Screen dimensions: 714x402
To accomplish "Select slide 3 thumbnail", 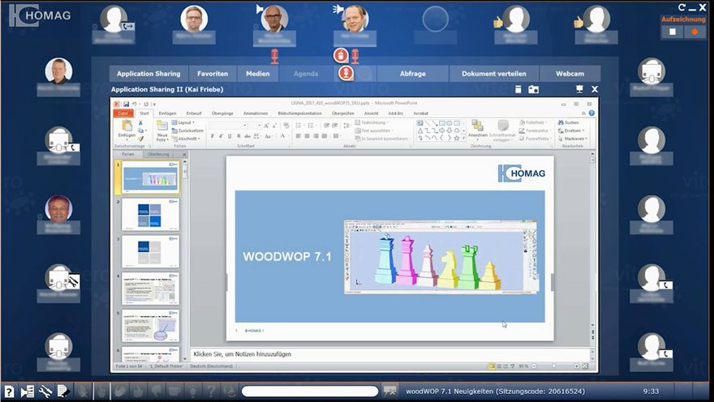I will click(150, 251).
